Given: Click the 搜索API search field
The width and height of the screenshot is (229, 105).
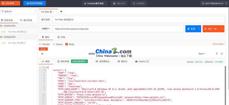Looking at the screenshot, I should click(18, 11).
